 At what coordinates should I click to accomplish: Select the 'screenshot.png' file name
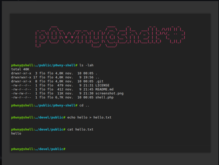point(109,93)
